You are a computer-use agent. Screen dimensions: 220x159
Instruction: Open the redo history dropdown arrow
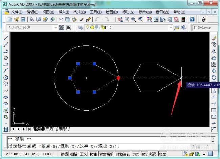[x=113, y=19]
